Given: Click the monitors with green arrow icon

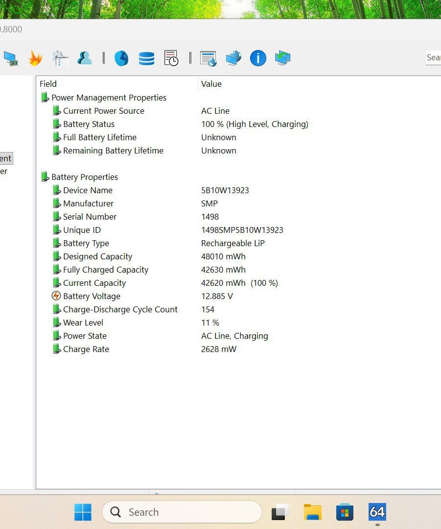Looking at the screenshot, I should pos(282,58).
